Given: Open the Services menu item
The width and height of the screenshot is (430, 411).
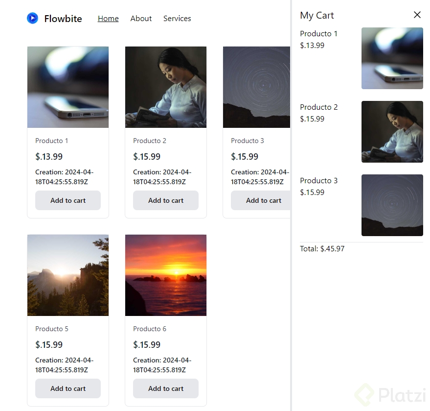Looking at the screenshot, I should [177, 19].
